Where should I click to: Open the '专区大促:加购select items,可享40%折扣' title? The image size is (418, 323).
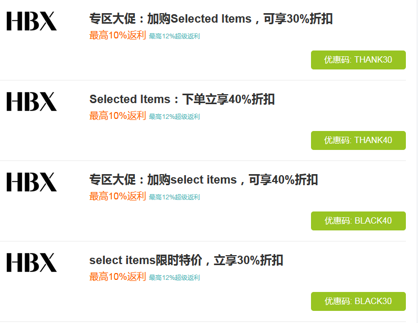(x=203, y=180)
